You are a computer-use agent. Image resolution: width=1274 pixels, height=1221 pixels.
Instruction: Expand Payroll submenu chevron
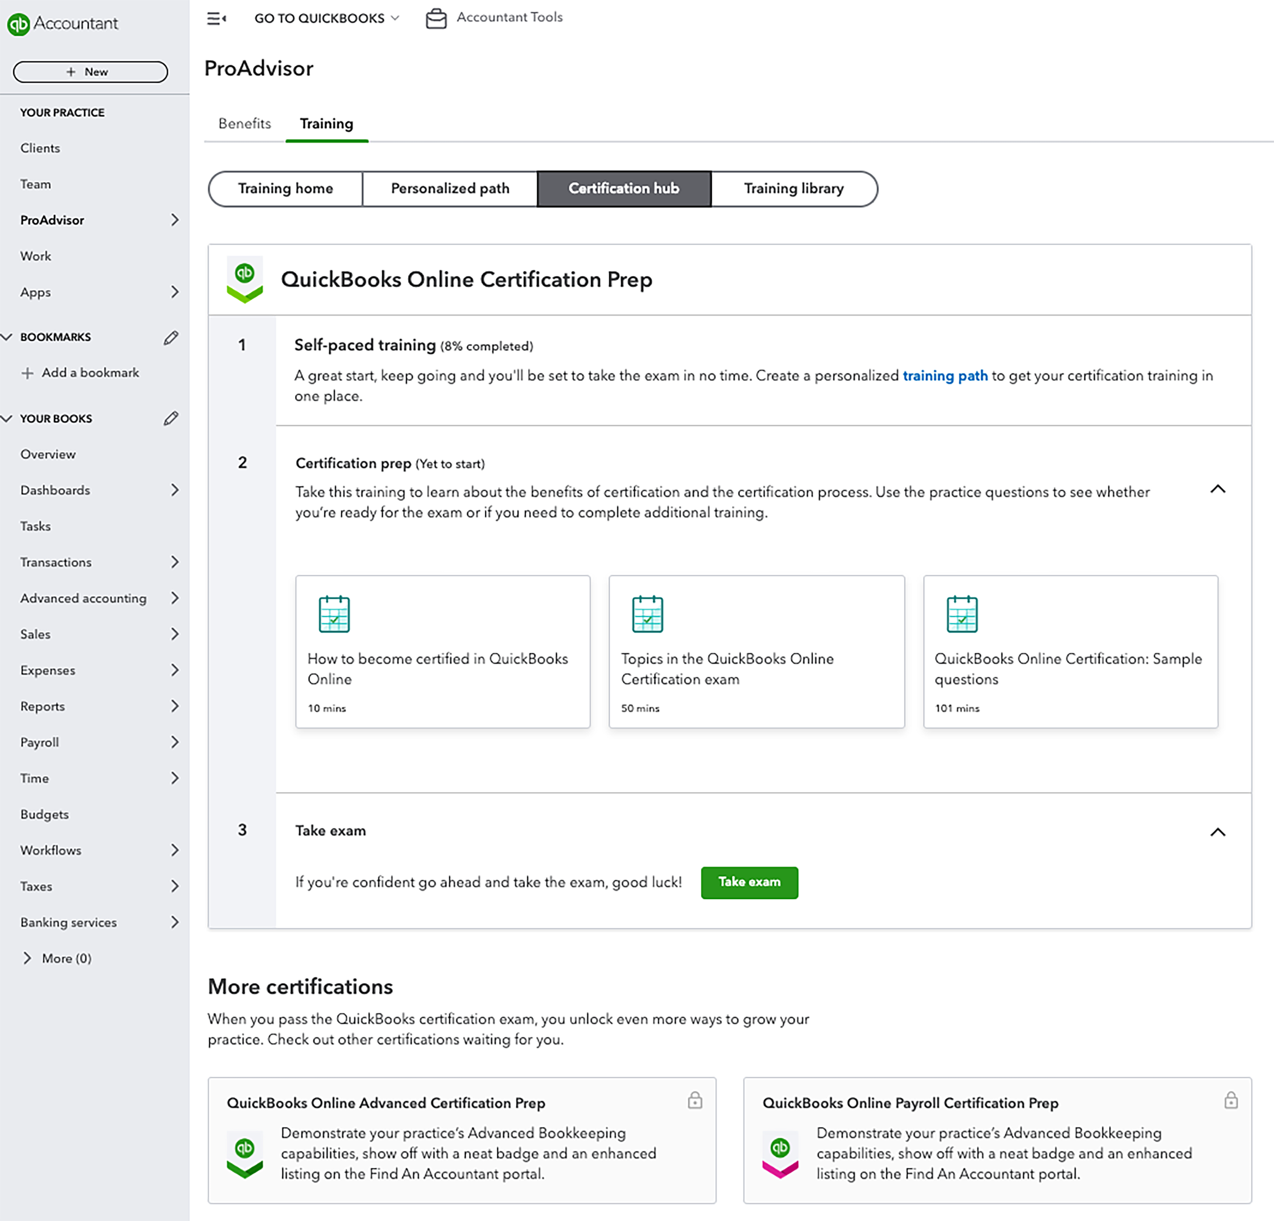point(174,742)
